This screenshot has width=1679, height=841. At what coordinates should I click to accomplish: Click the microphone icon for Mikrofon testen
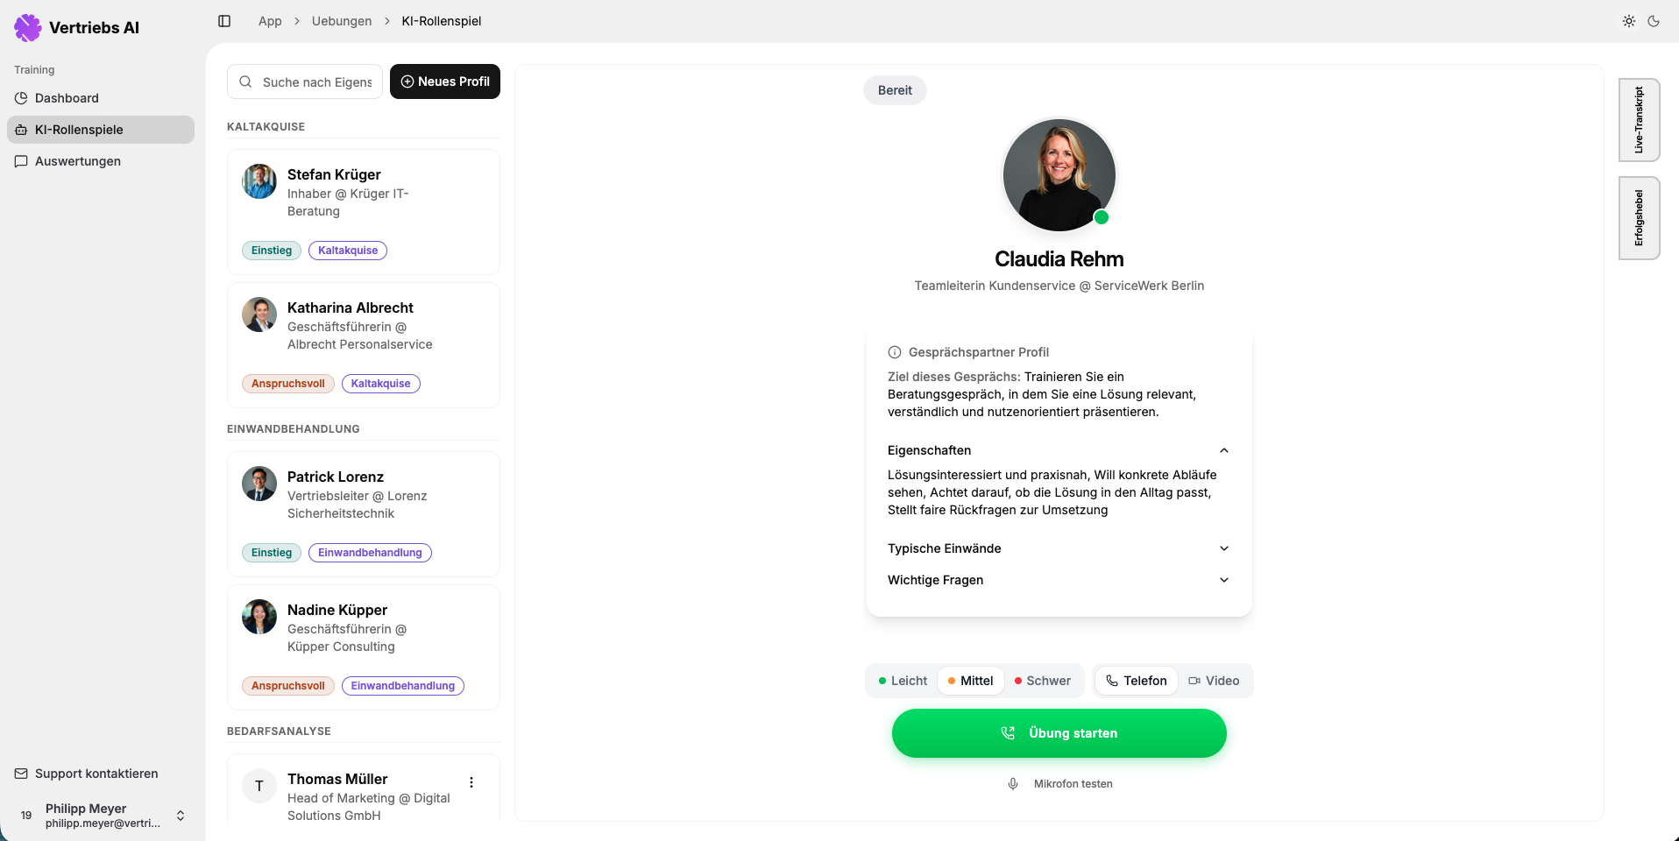[x=1013, y=784]
